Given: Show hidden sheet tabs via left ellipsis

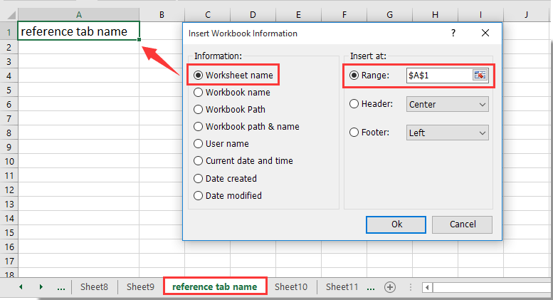Looking at the screenshot, I should click(60, 286).
